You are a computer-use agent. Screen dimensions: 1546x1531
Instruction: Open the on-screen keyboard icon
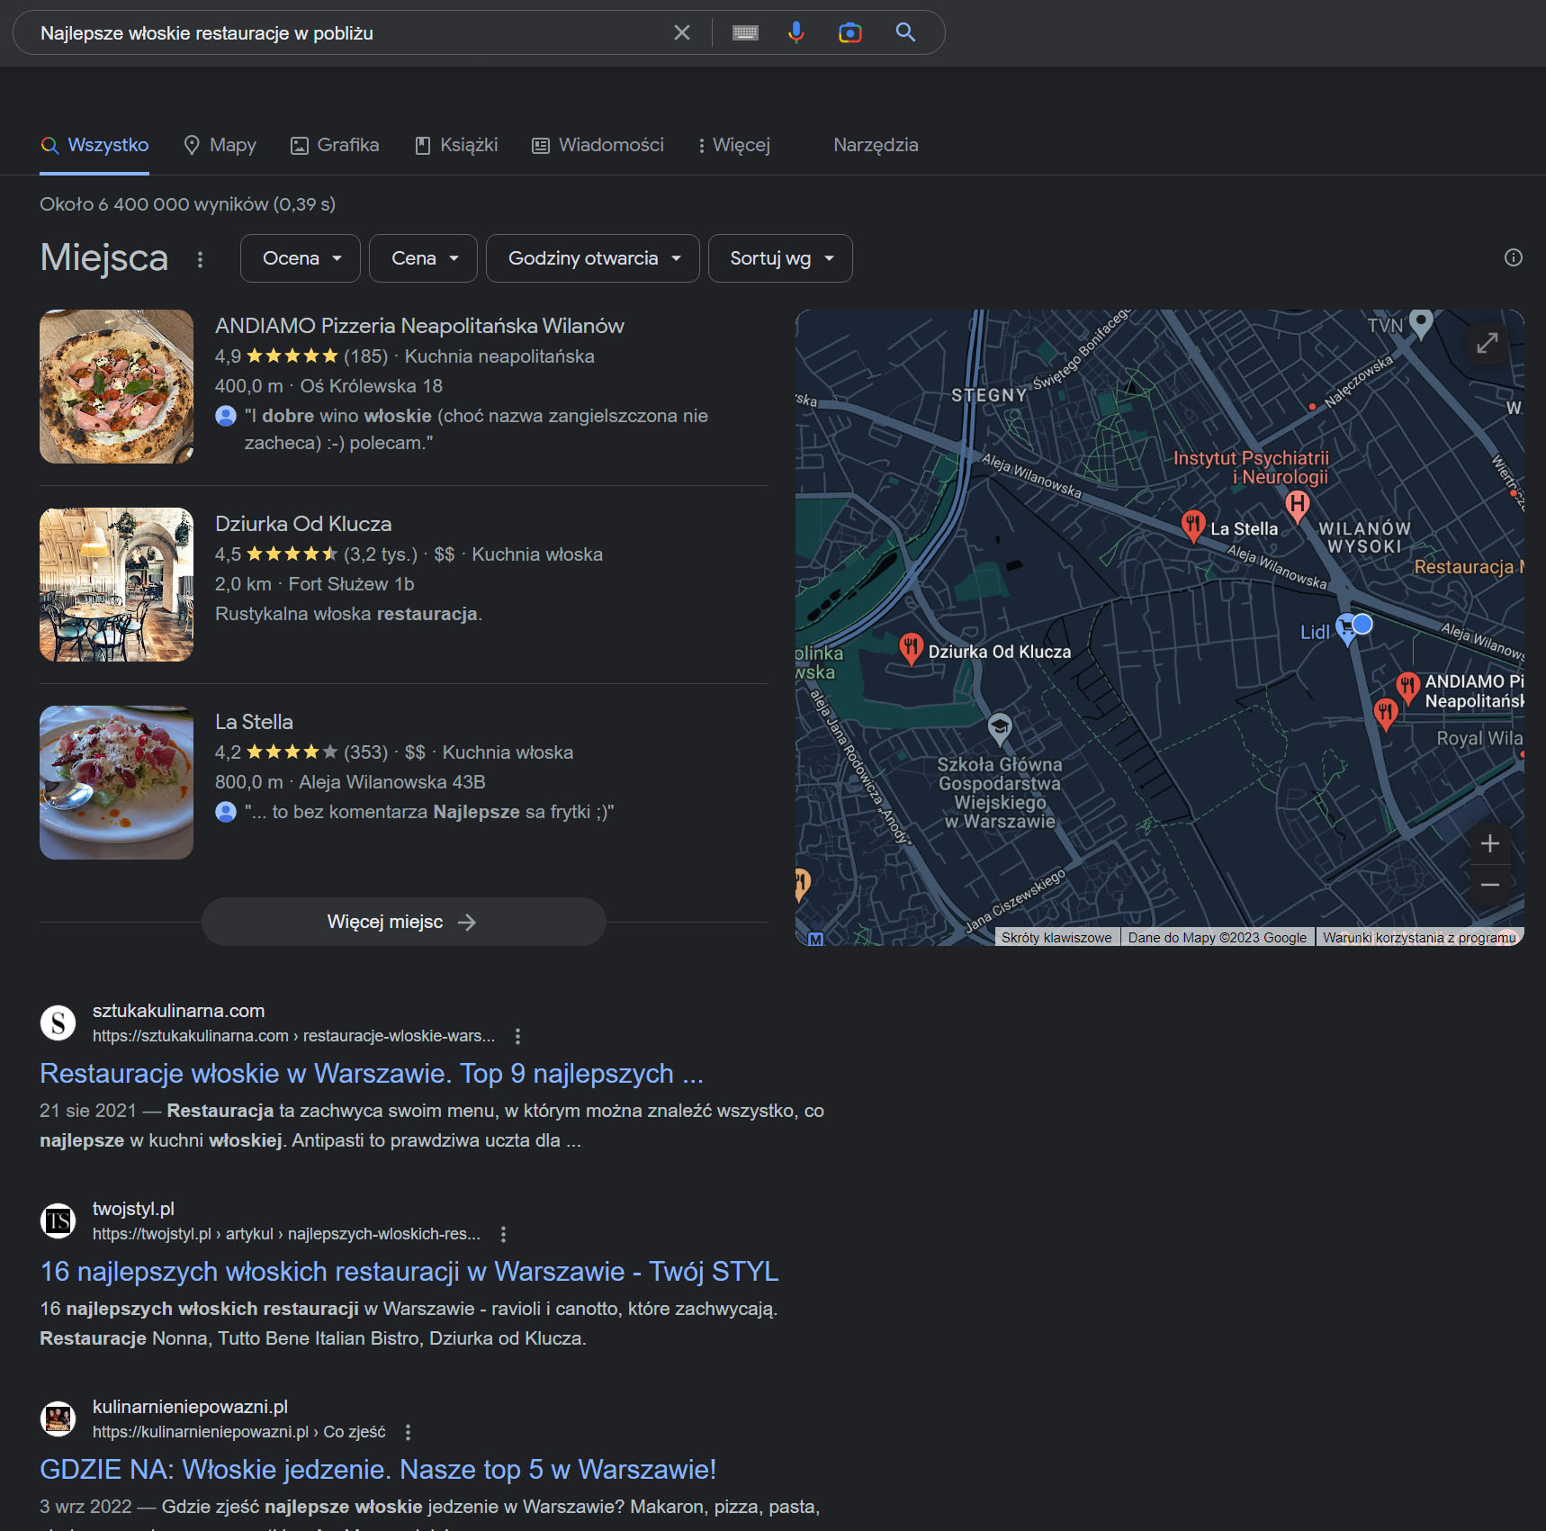pos(745,33)
